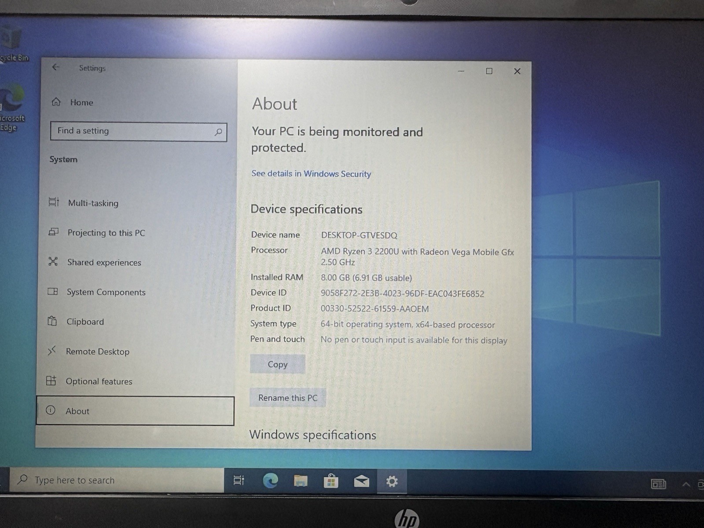Image resolution: width=704 pixels, height=528 pixels.
Task: Open Microsoft Store from the taskbar
Action: (331, 481)
